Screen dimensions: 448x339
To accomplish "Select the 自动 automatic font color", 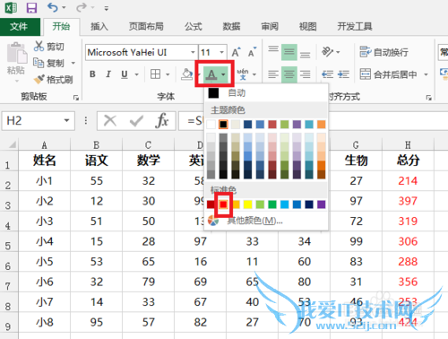I will 266,93.
